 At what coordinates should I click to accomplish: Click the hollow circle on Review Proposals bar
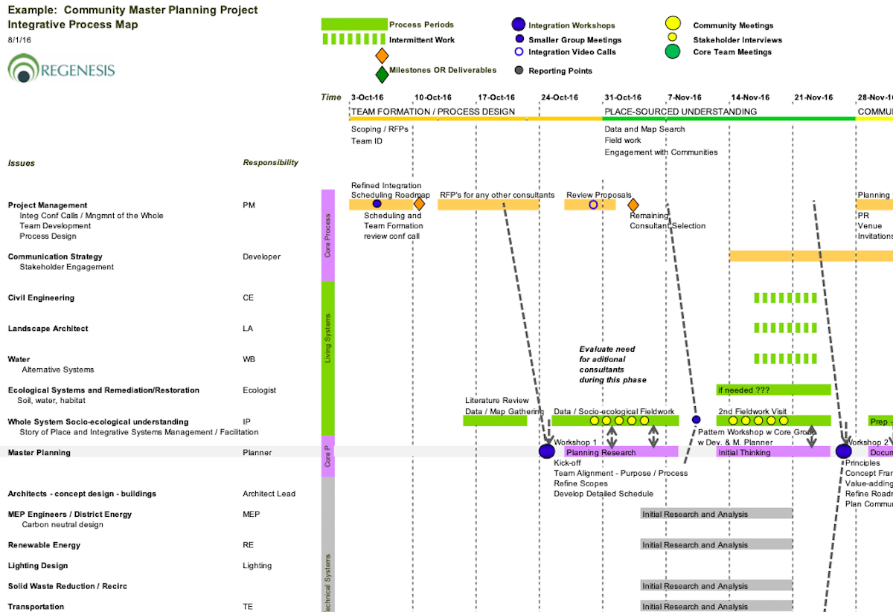coord(593,204)
